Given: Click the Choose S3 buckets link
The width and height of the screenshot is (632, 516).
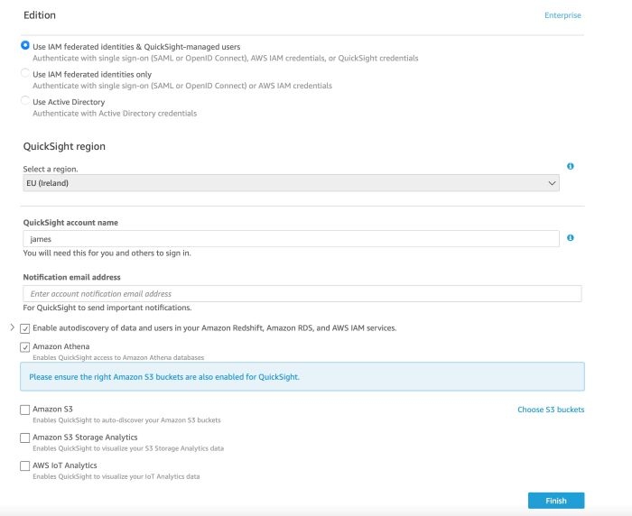Looking at the screenshot, I should pyautogui.click(x=551, y=410).
